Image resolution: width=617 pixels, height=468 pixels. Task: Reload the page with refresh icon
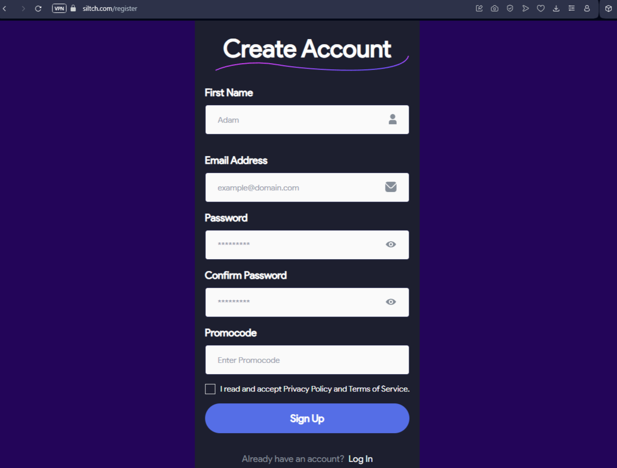(38, 9)
